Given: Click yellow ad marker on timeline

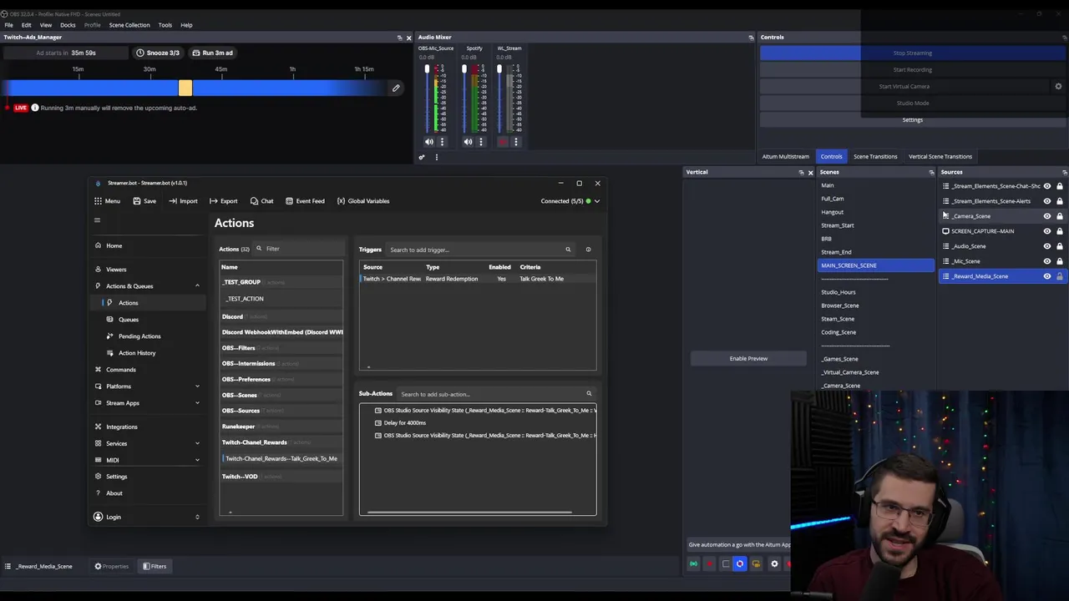Looking at the screenshot, I should [x=185, y=88].
